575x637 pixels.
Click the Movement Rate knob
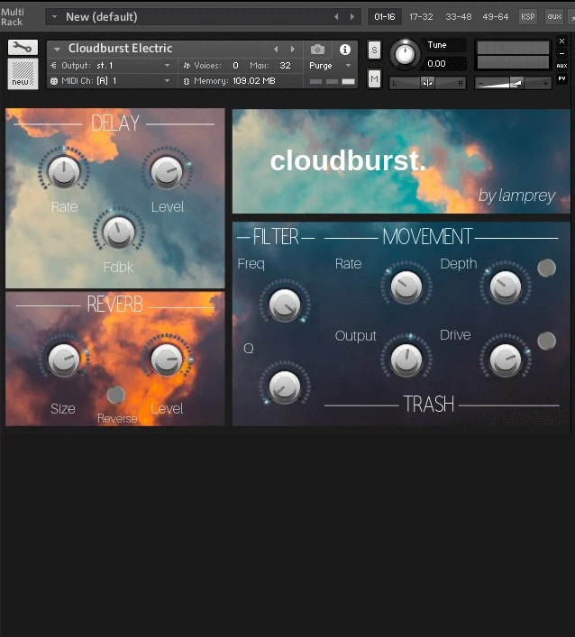tap(406, 287)
